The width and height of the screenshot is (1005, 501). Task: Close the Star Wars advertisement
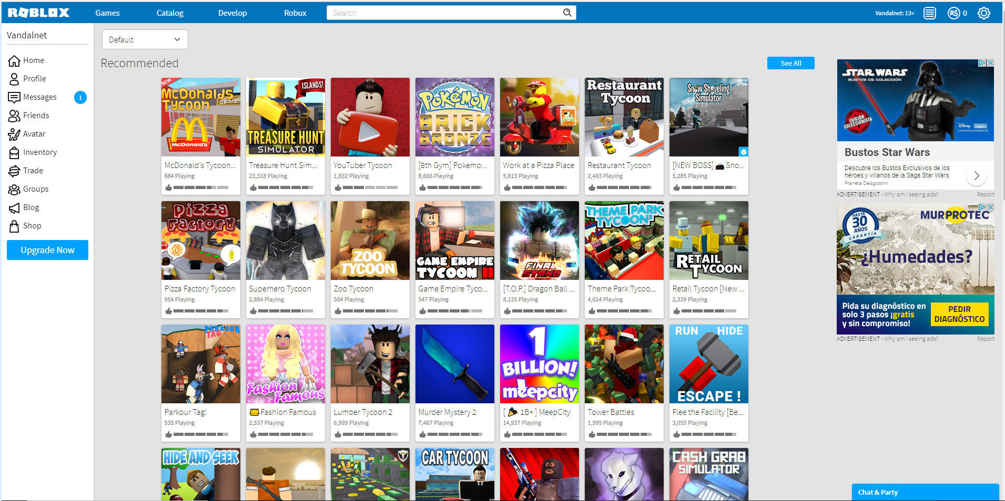[x=990, y=63]
